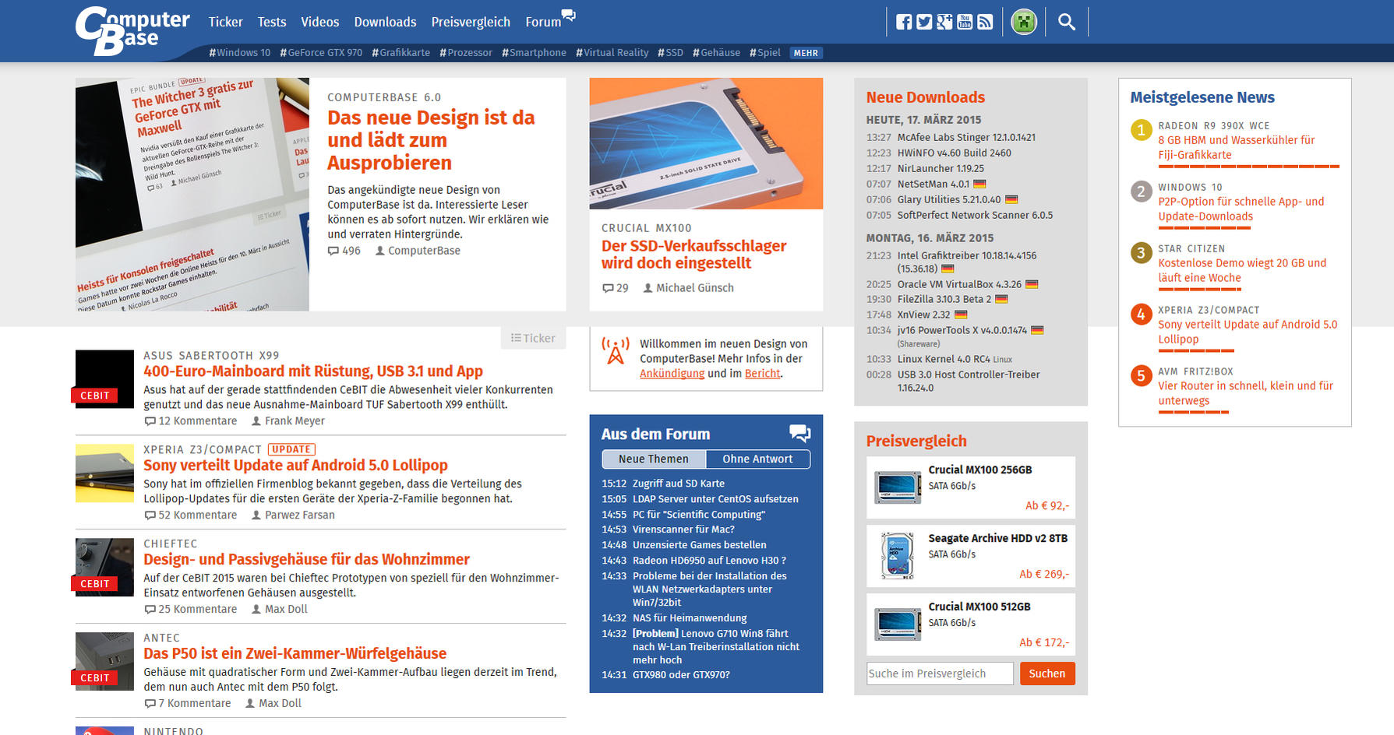Open the Facebook social icon in header

tap(904, 22)
